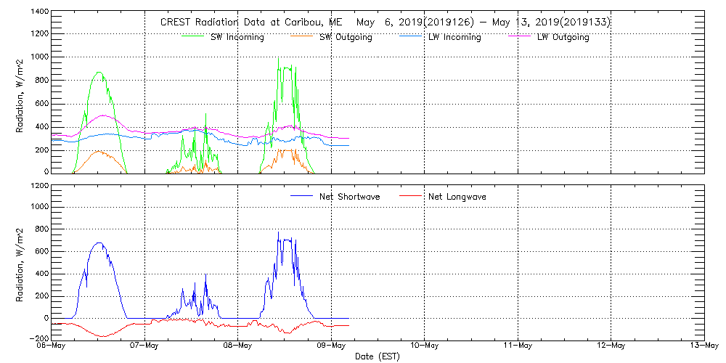The width and height of the screenshot is (726, 363).
Task: Click the 'Date (EST)' x-axis title
Action: [378, 356]
